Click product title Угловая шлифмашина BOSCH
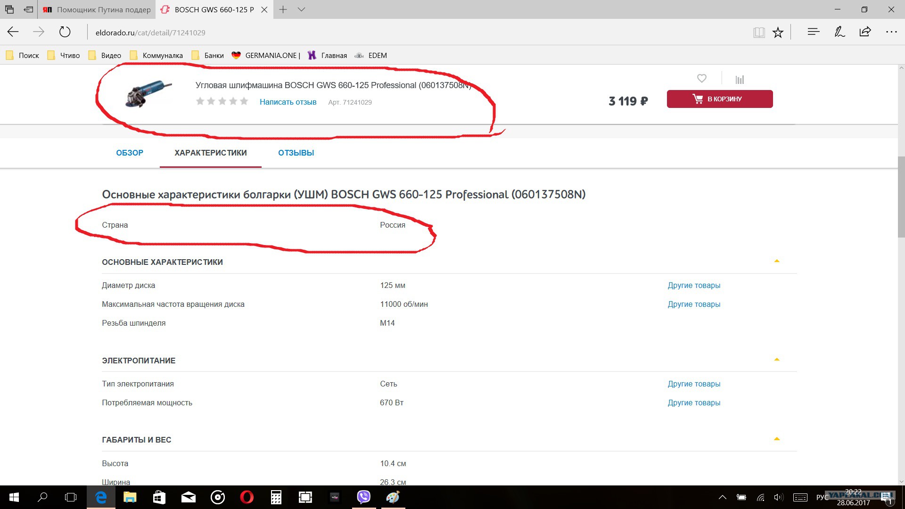 click(x=333, y=85)
